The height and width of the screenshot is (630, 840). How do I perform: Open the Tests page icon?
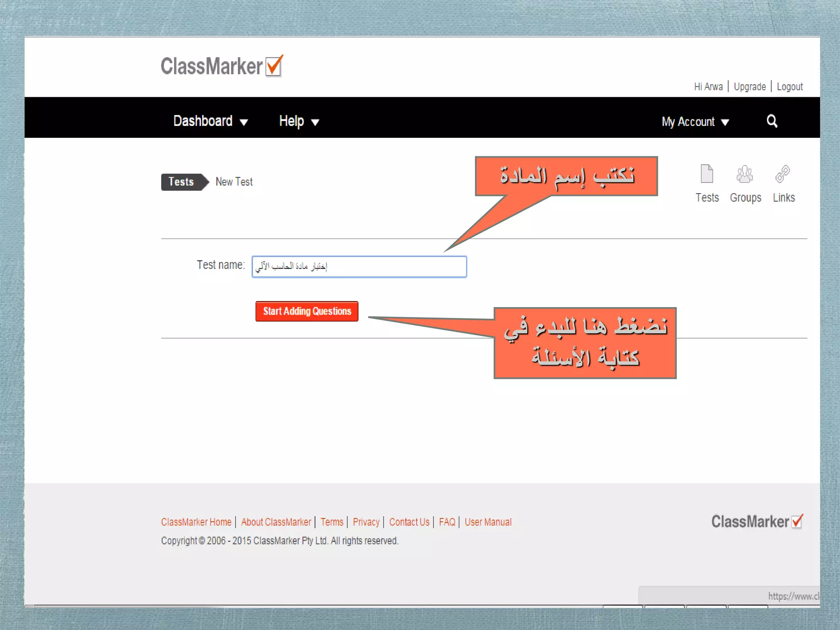(x=707, y=175)
